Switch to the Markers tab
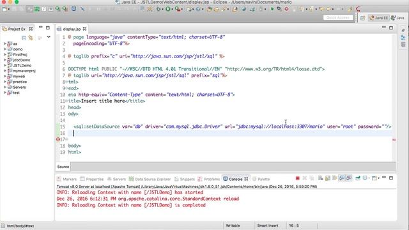This screenshot has width=409, height=230. tap(66, 179)
